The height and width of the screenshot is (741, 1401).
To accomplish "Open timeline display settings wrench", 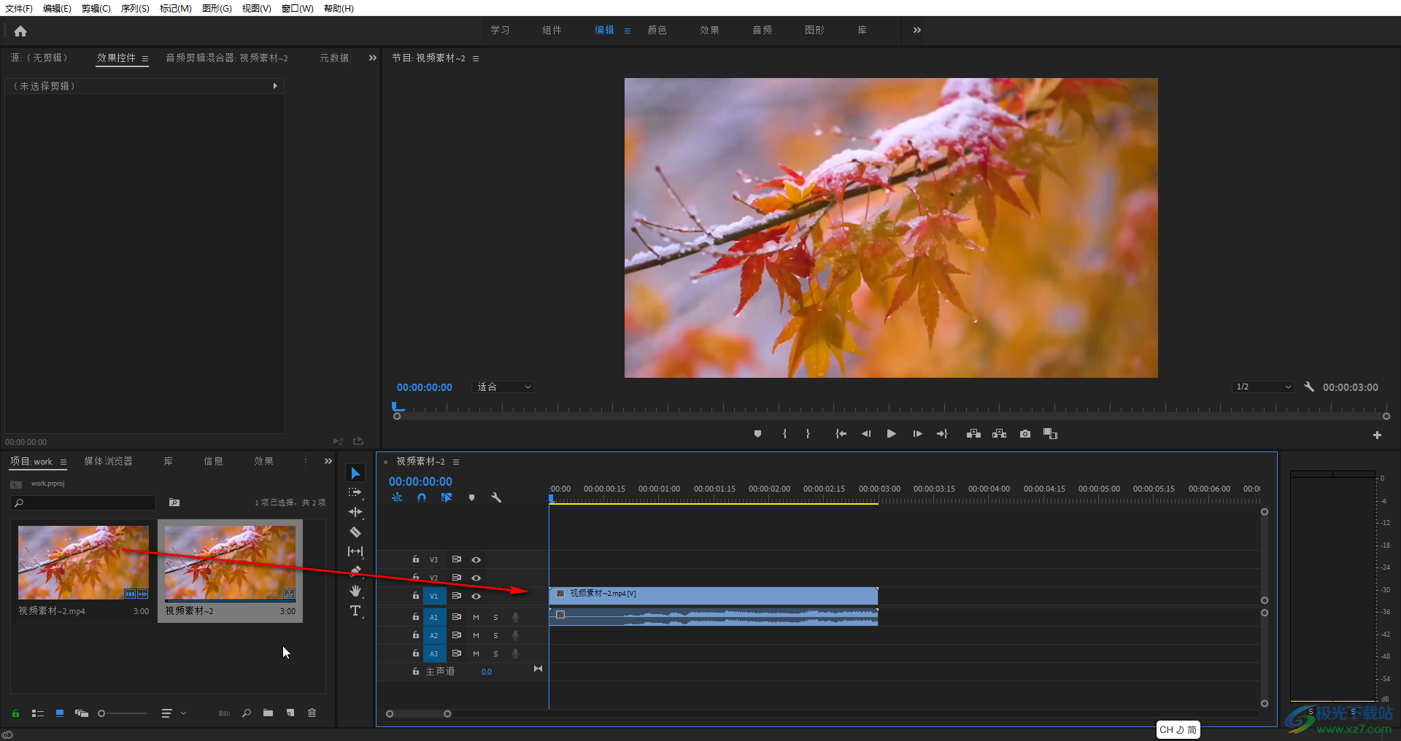I will [x=496, y=497].
